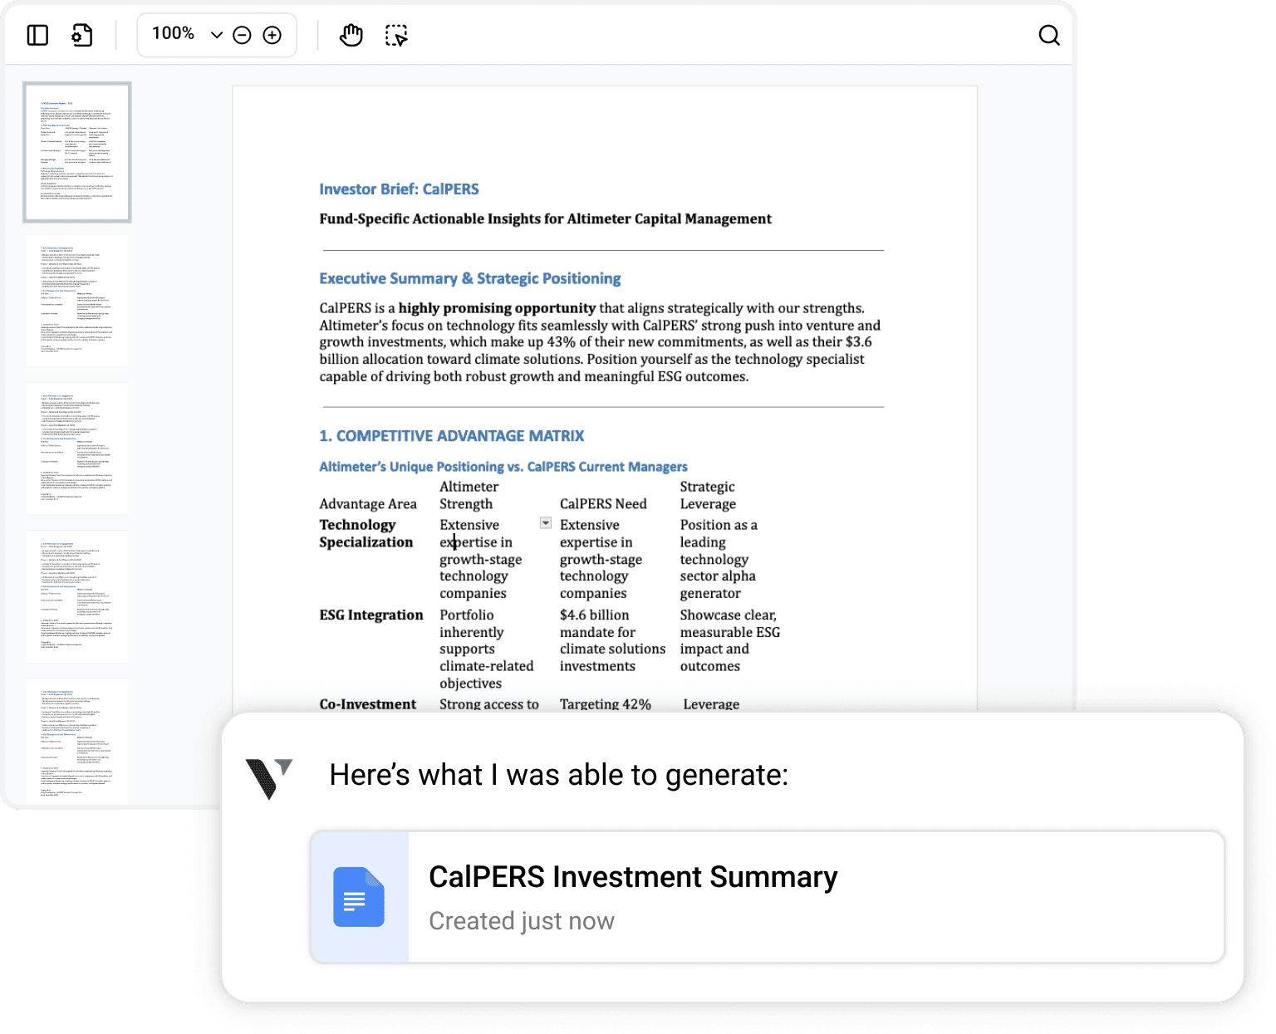The width and height of the screenshot is (1276, 1034).
Task: Select the marquee selection tool
Action: point(396,35)
